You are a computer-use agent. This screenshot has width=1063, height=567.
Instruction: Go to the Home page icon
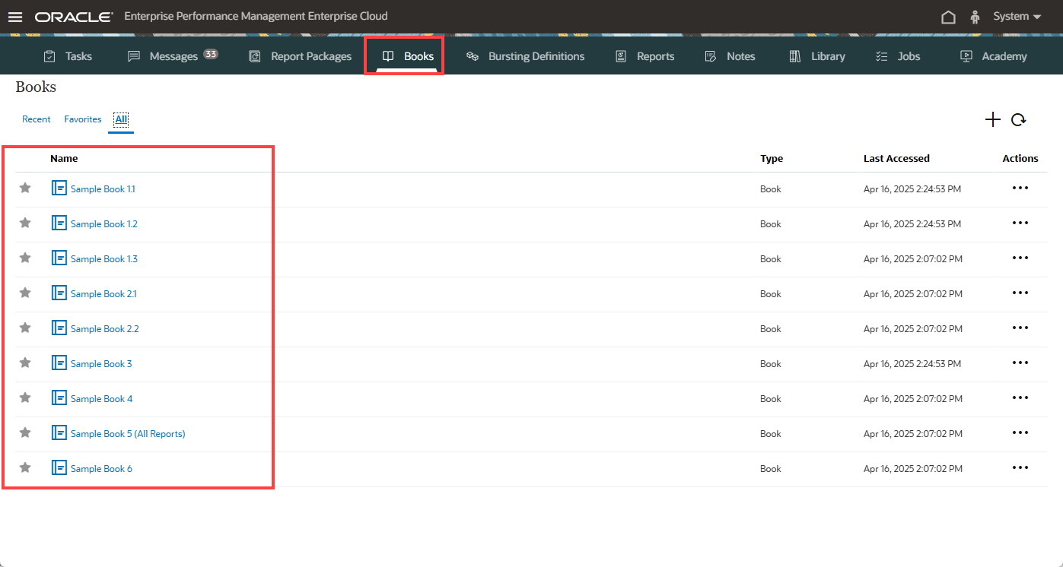(x=948, y=17)
